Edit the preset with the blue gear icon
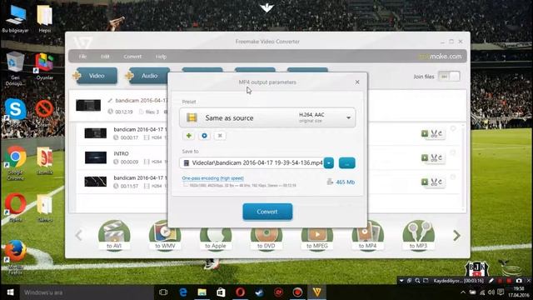533x300 pixels. point(204,136)
